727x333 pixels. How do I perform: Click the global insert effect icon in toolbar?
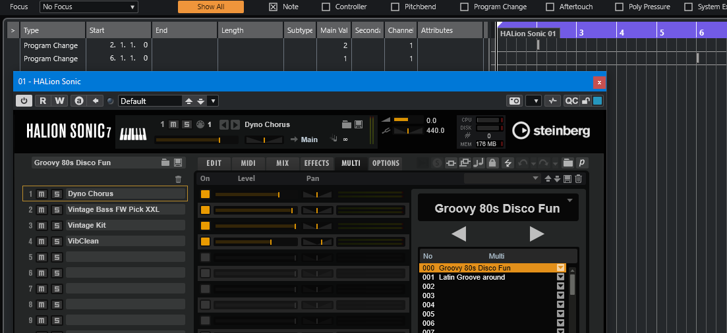click(451, 163)
